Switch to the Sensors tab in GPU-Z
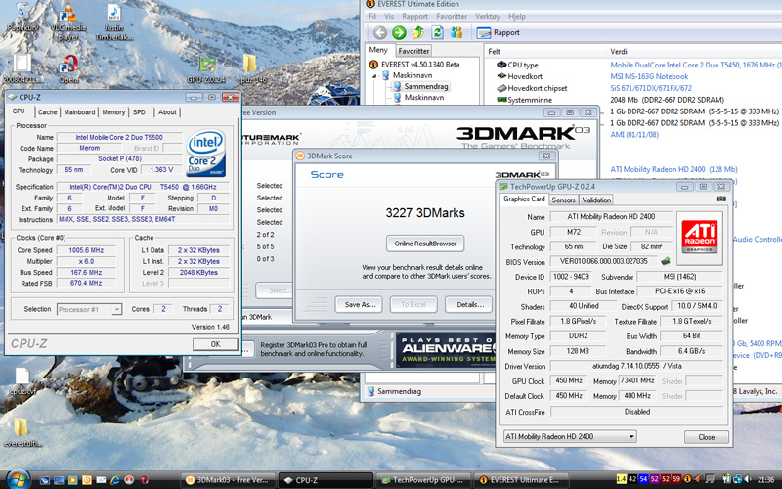 click(x=564, y=200)
